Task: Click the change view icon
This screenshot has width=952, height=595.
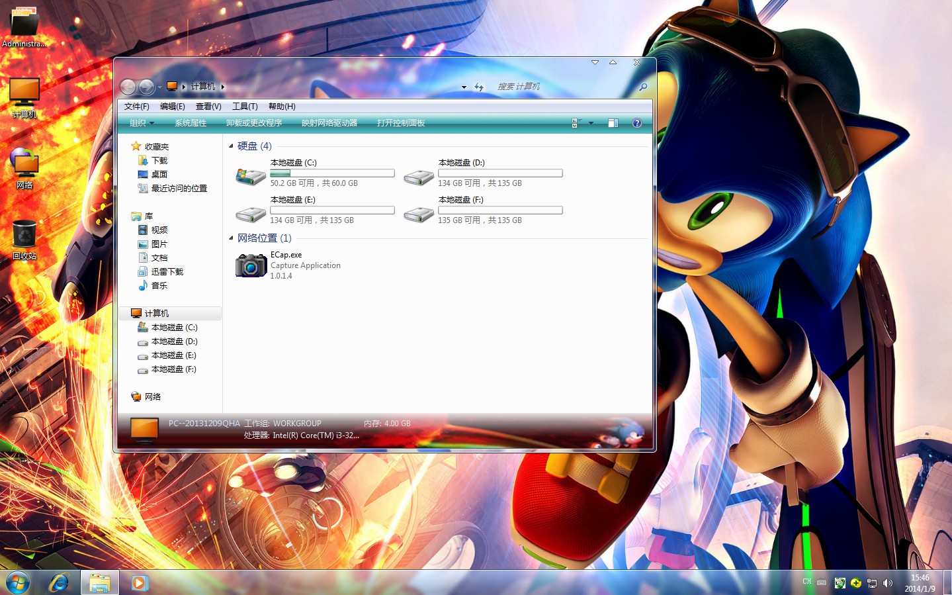Action: tap(576, 123)
